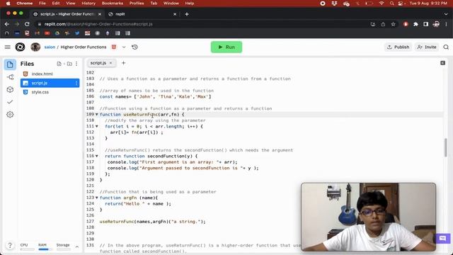Close the replit browser tab
The image size is (453, 255).
175,14
